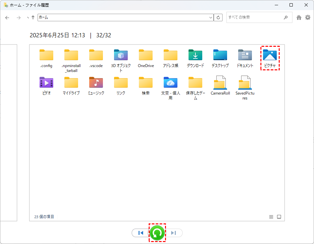This screenshot has height=244, width=314.
Task: Open the ミュージック folder
Action: pos(96,85)
